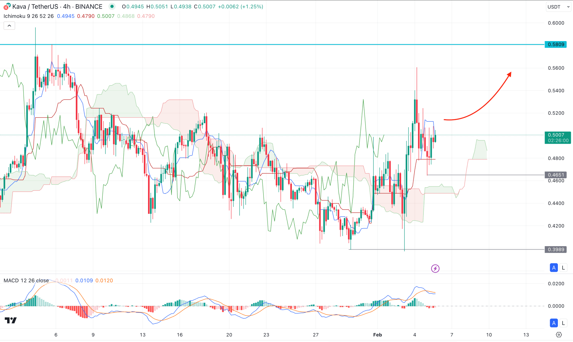Click the 0.3989 horizontal line label
This screenshot has width=573, height=342.
pos(556,249)
